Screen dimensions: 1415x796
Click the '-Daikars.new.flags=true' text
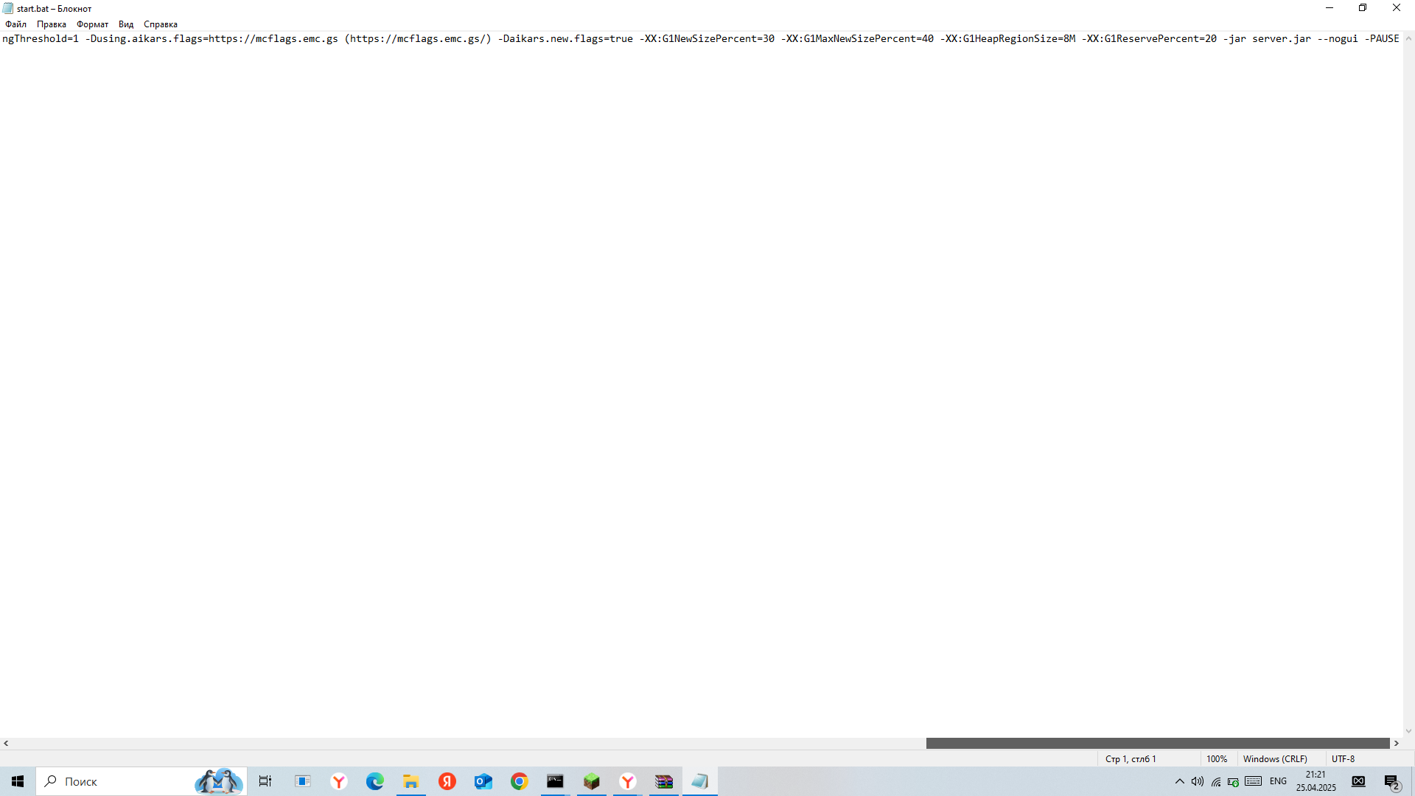565,39
